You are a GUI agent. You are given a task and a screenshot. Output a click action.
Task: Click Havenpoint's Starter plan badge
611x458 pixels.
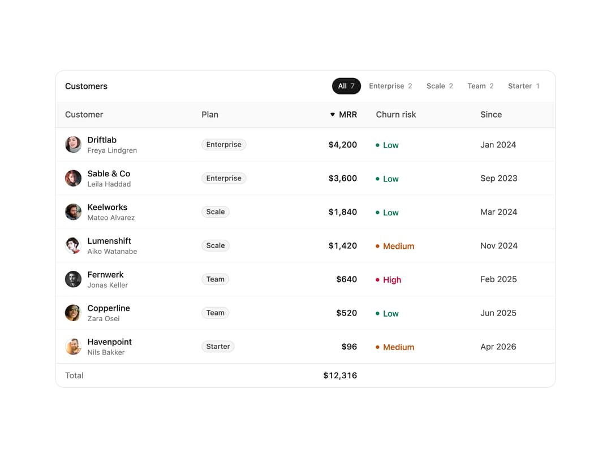pyautogui.click(x=218, y=347)
